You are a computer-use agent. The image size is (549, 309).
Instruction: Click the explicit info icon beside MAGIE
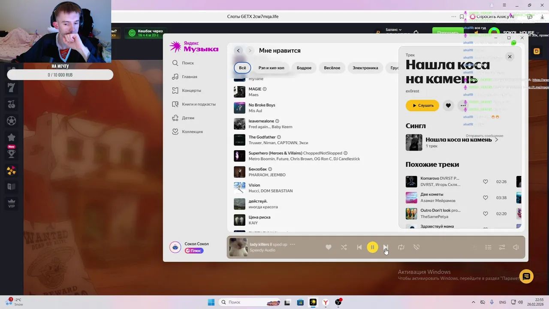click(265, 89)
